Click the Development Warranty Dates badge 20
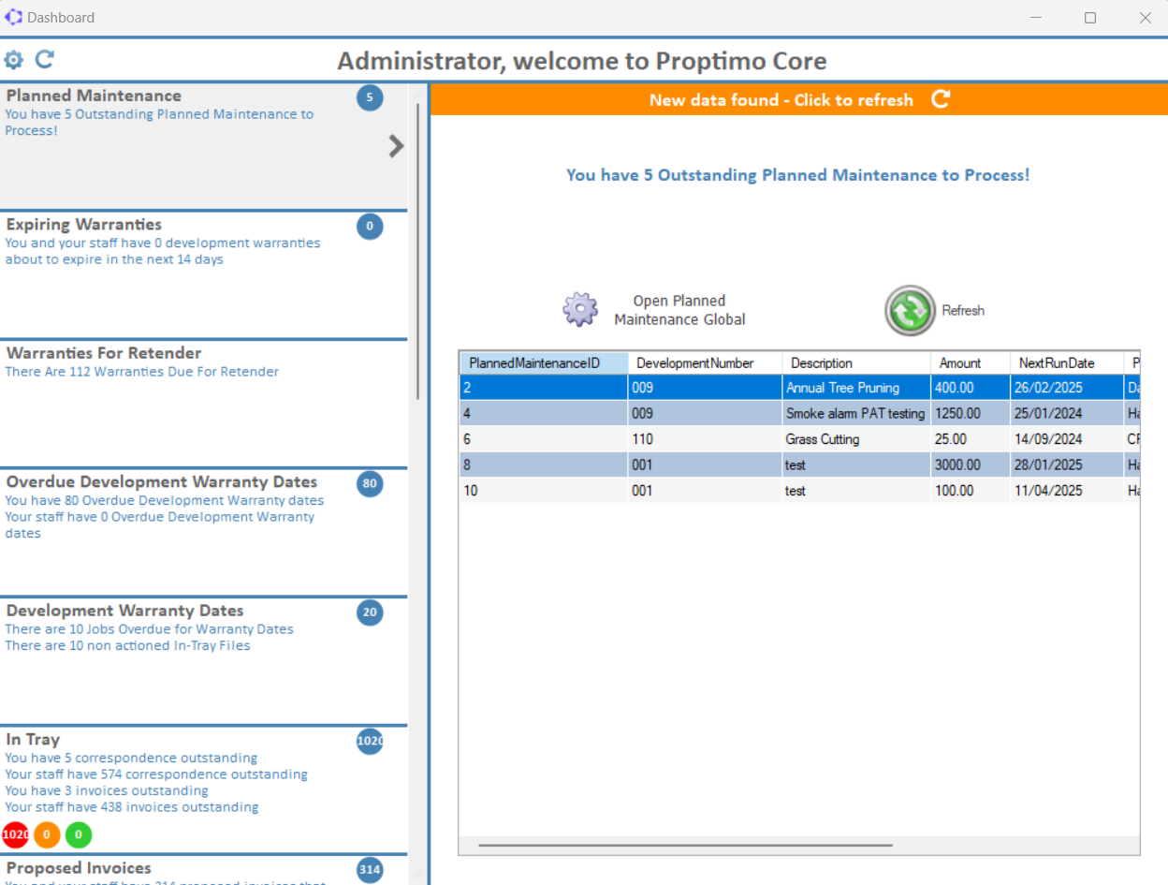This screenshot has width=1168, height=885. coord(370,612)
